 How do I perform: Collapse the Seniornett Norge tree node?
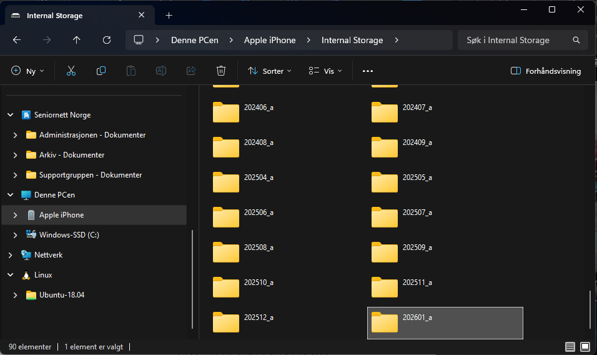10,115
